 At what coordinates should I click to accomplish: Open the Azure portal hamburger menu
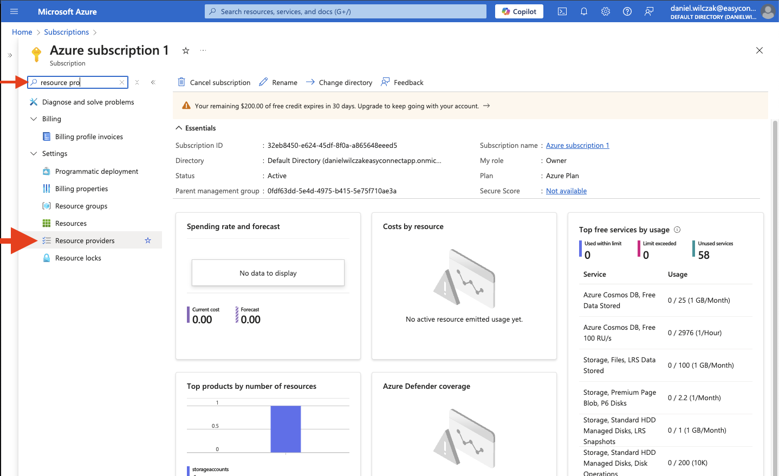[14, 11]
